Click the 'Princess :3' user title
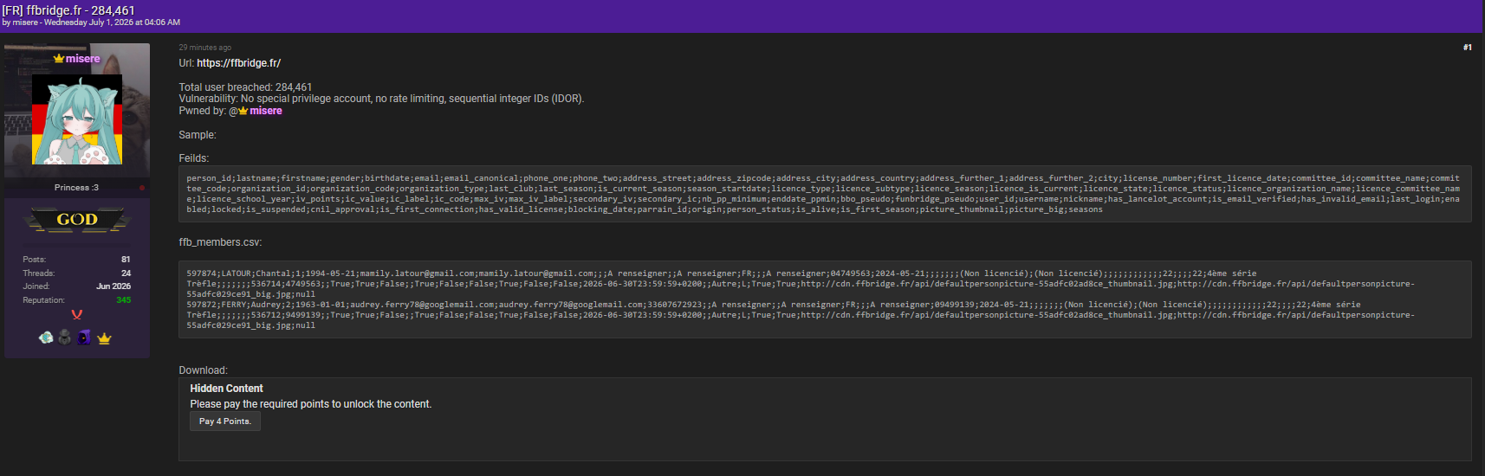Screen dimensions: 1485x476 point(76,188)
